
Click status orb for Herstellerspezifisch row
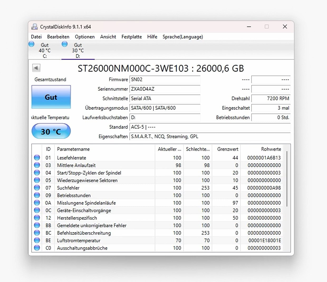[x=37, y=218]
